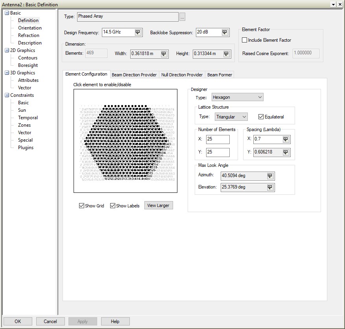Click the OK button

(x=18, y=321)
